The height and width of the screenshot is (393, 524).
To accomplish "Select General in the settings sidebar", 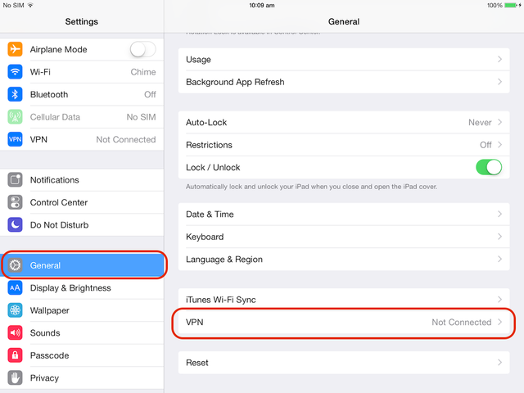I will 82,265.
